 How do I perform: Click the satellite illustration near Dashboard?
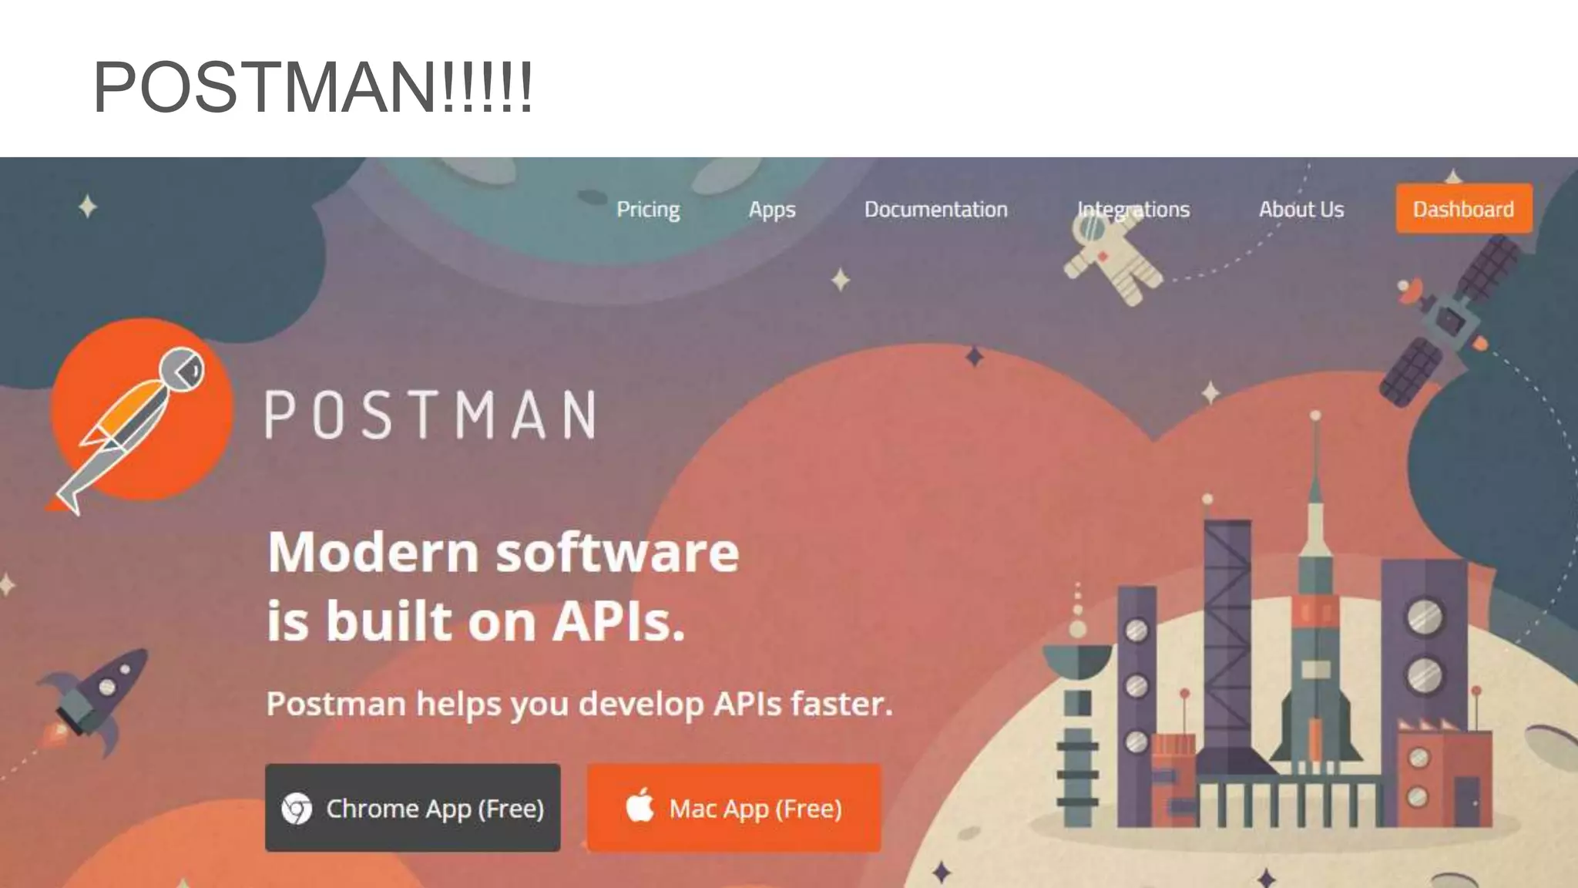tap(1449, 320)
